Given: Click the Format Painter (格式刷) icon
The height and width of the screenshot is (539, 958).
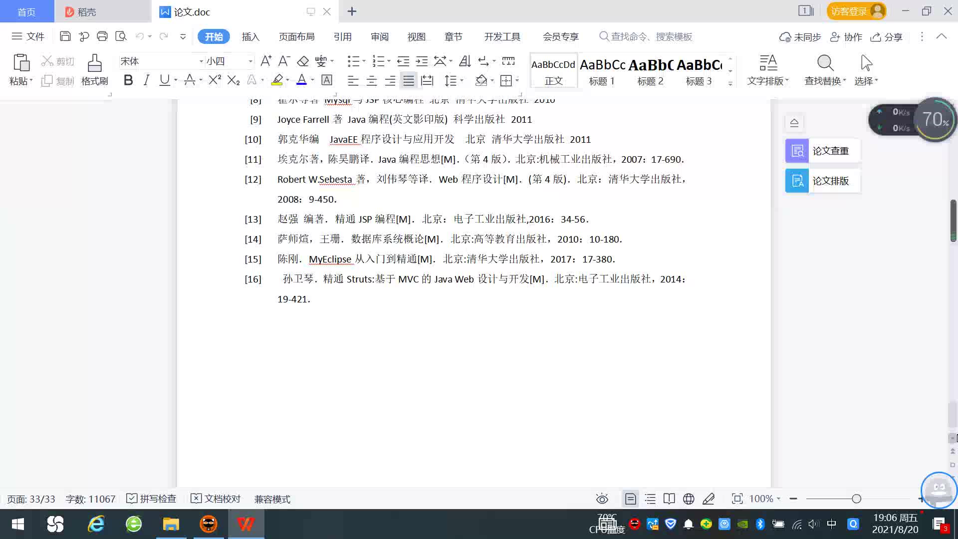Looking at the screenshot, I should pyautogui.click(x=94, y=63).
